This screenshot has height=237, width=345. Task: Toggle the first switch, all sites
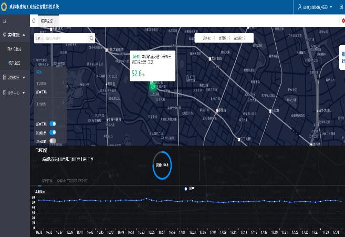click(53, 124)
